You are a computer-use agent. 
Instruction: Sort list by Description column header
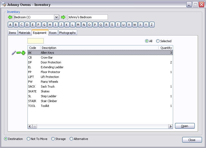pyautogui.click(x=99, y=48)
